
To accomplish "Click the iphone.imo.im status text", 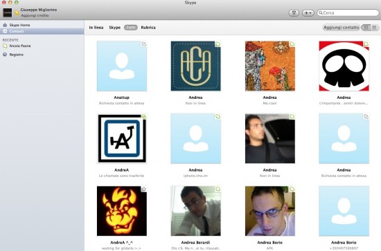I will 195,176.
